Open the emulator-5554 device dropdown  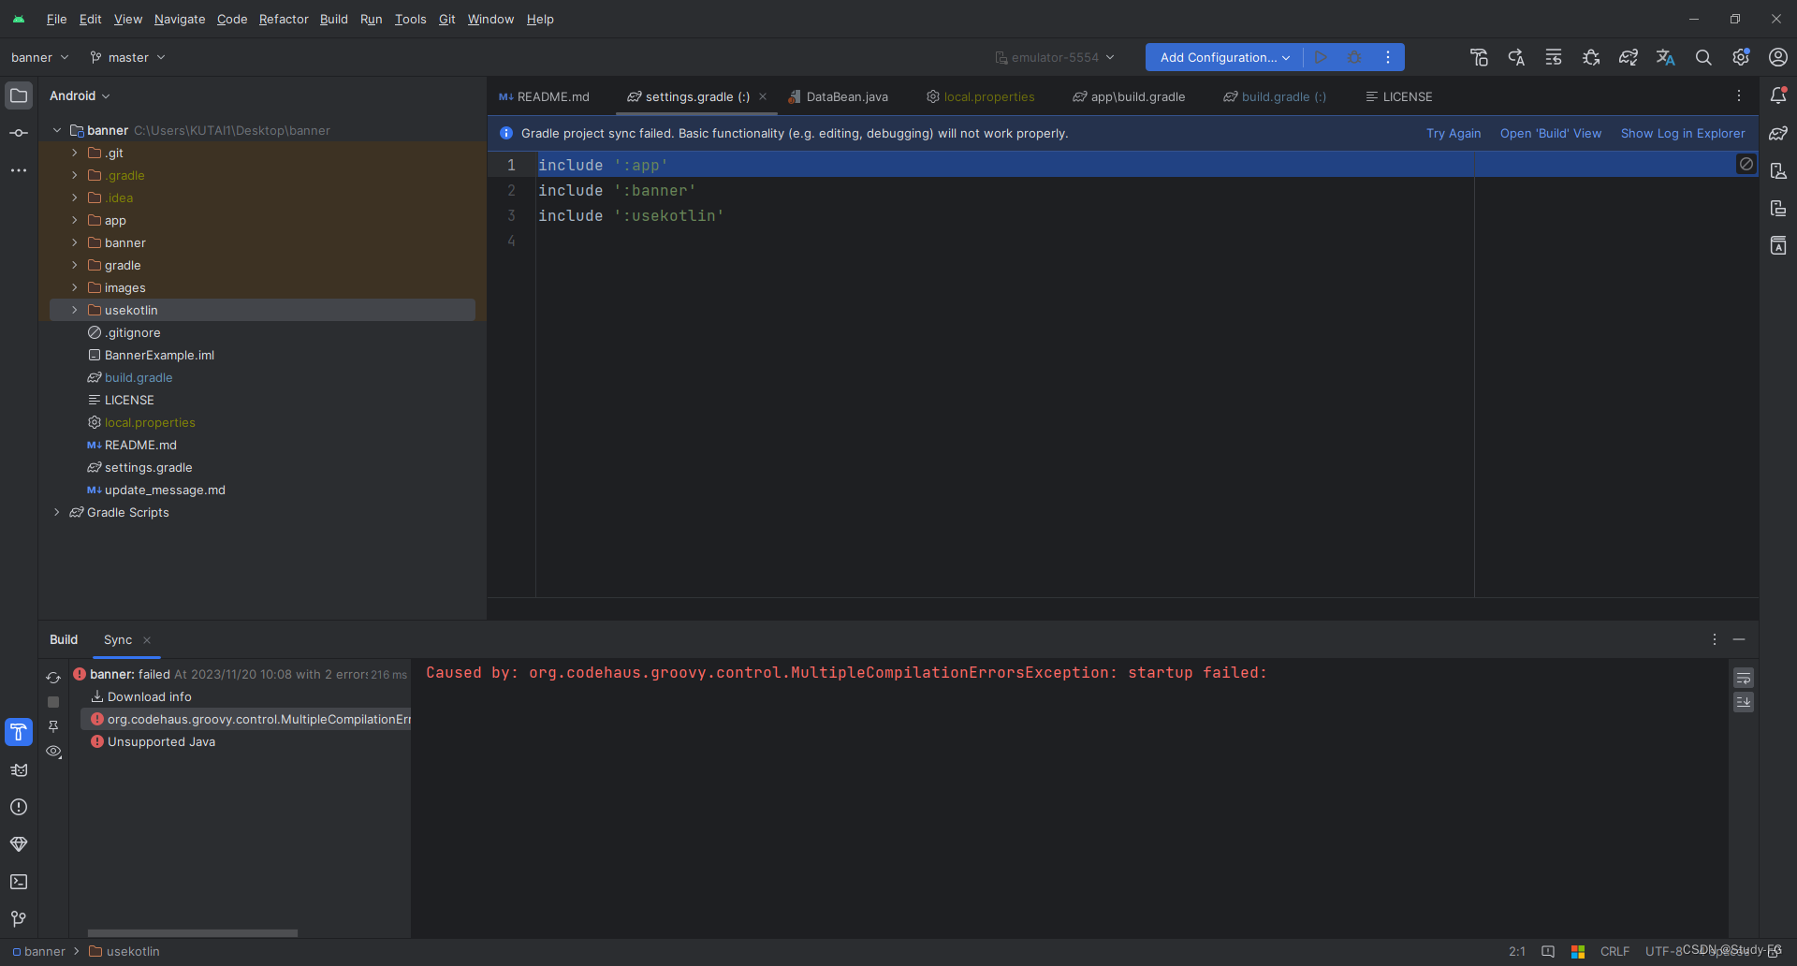1054,57
